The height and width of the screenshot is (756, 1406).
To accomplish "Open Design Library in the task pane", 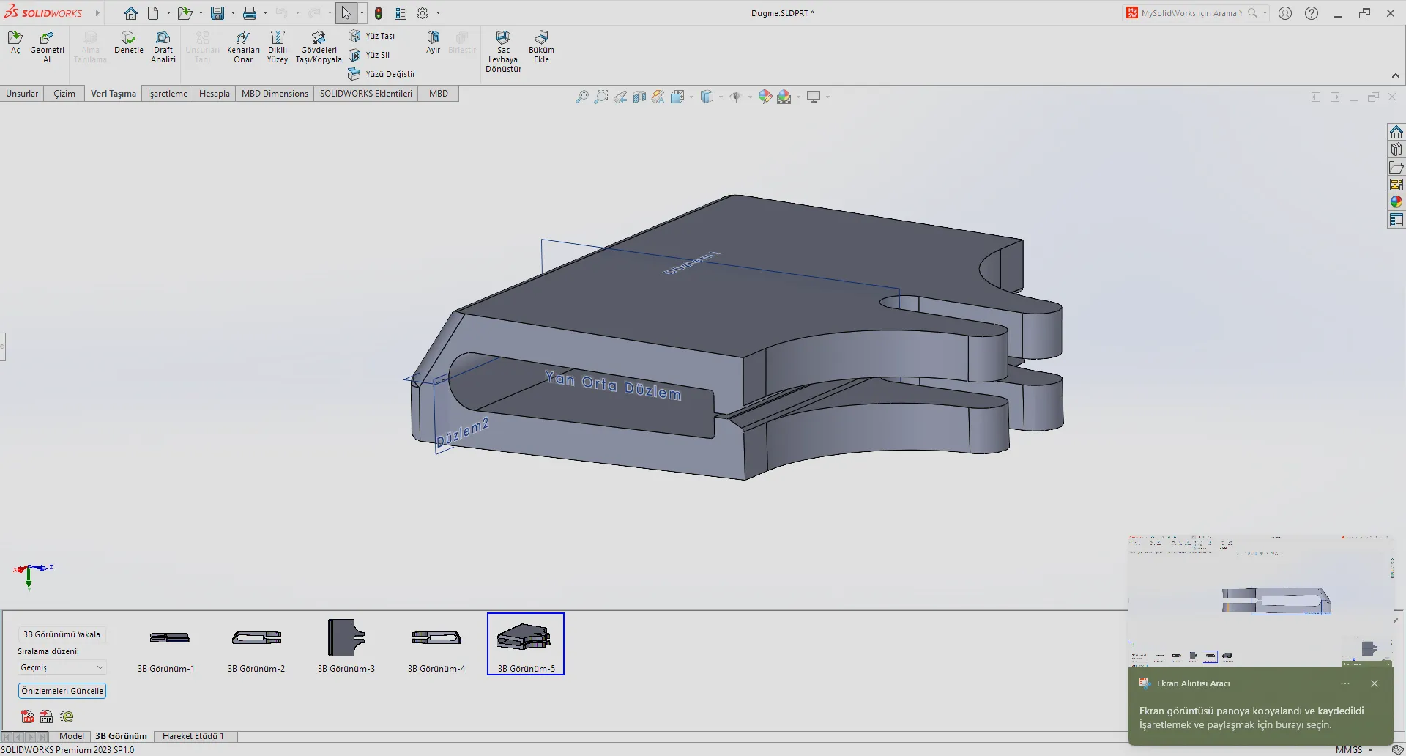I will click(1396, 149).
